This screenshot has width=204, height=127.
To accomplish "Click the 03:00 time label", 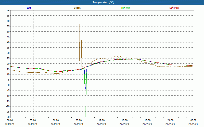I will point(33,120).
